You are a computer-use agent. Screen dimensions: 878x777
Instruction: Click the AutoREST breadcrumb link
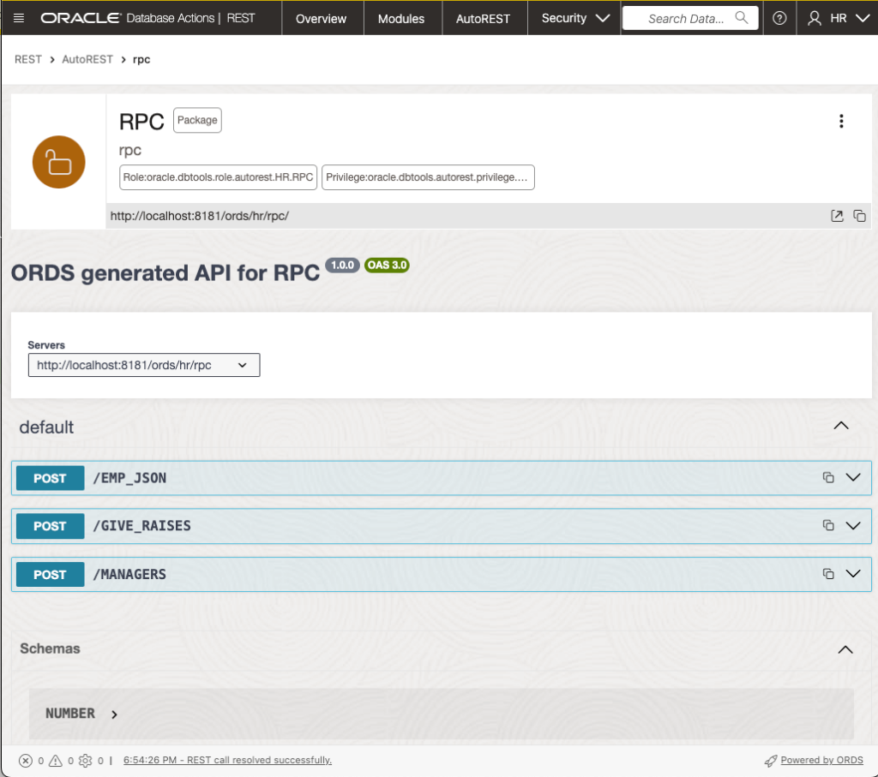coord(87,59)
